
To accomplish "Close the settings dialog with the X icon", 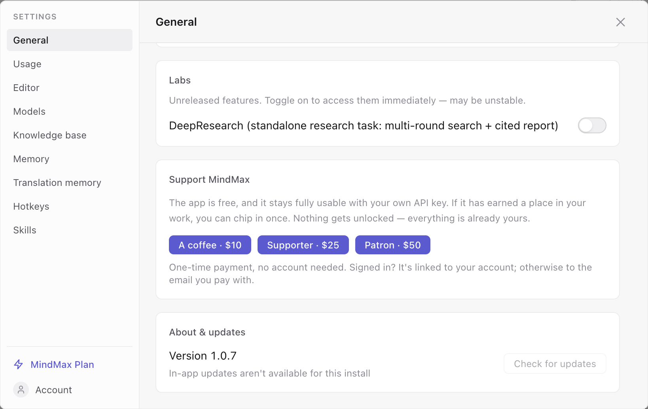I will click(620, 22).
